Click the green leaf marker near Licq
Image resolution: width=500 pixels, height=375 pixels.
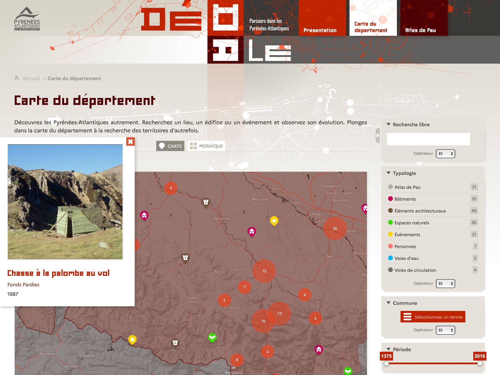(x=212, y=337)
